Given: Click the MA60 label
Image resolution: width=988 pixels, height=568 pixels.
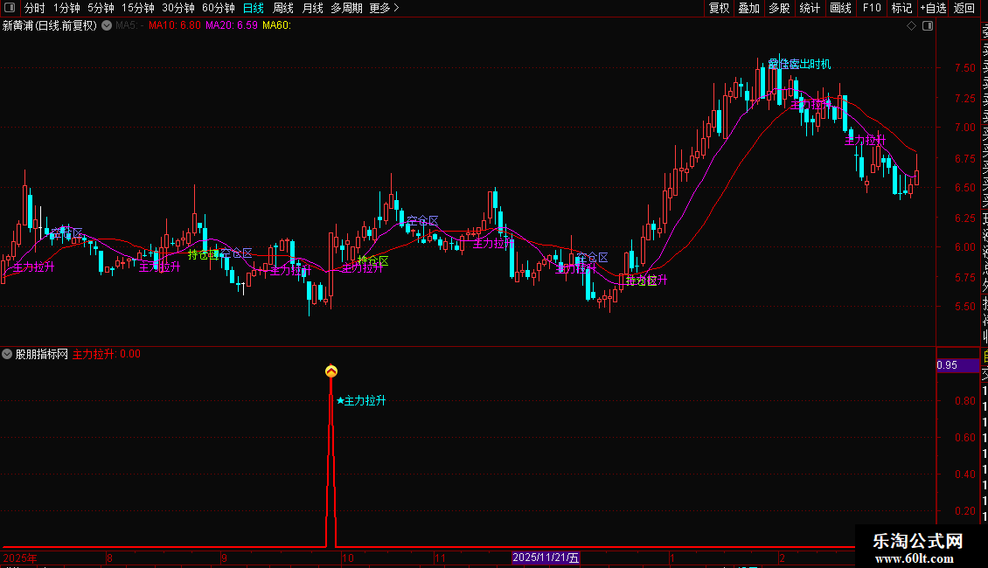Looking at the screenshot, I should point(276,25).
